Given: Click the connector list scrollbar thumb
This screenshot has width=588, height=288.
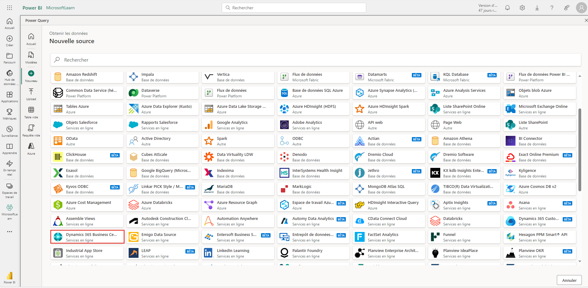Looking at the screenshot, I should click(580, 150).
